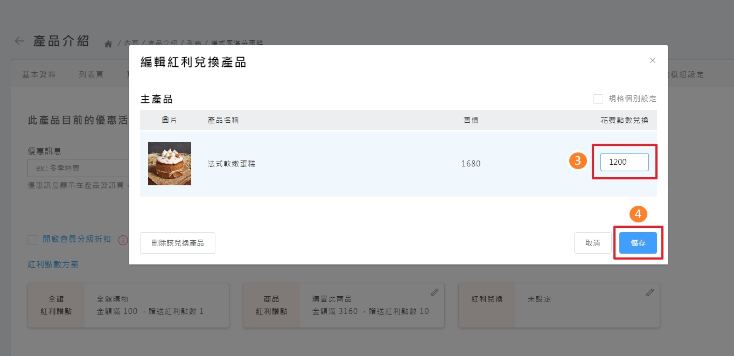Click the pencil icon on 紅利兌換 card
Screen dimensions: 734x356
[650, 292]
